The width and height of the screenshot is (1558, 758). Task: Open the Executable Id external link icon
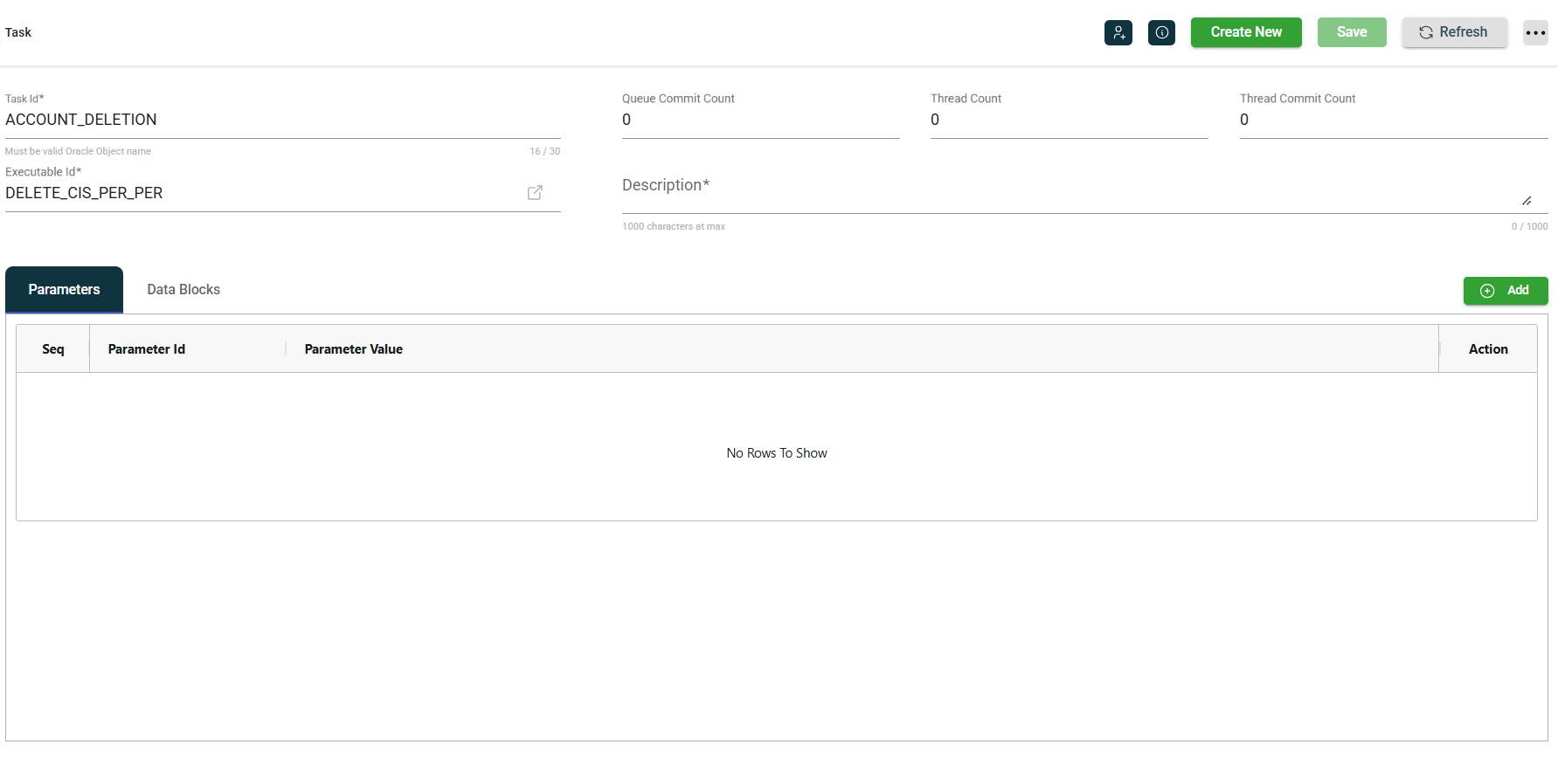535,193
